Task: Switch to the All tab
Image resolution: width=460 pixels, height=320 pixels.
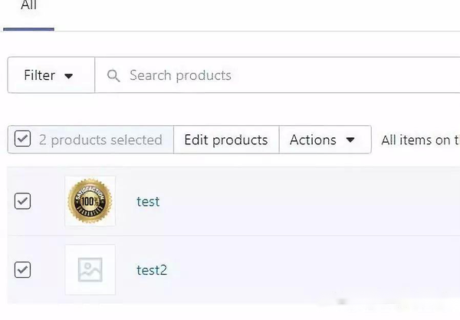Action: 29,5
